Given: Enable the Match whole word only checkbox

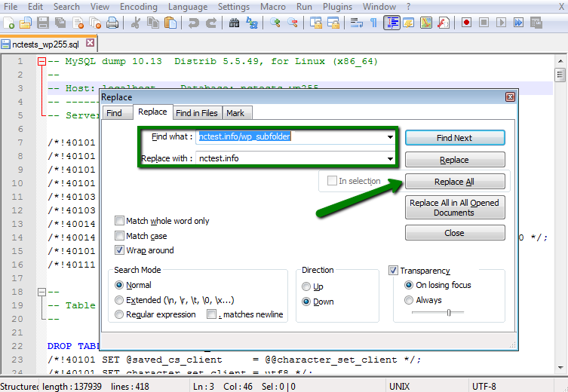Looking at the screenshot, I should (120, 221).
